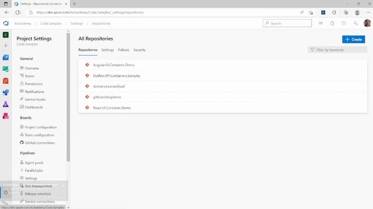Click the Create repository button
Image resolution: width=373 pixels, height=209 pixels.
click(x=354, y=39)
